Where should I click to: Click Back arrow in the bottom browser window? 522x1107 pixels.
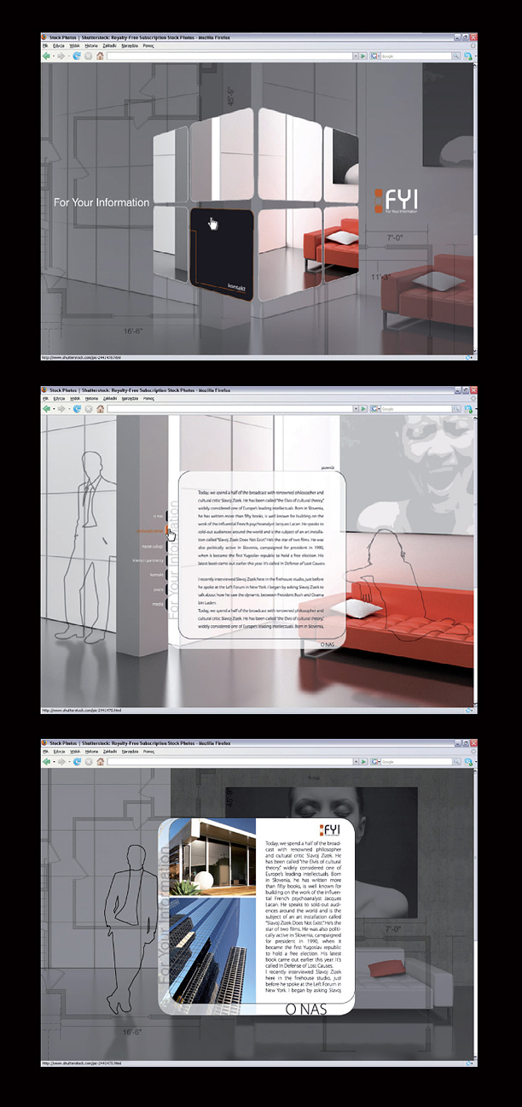pos(48,761)
